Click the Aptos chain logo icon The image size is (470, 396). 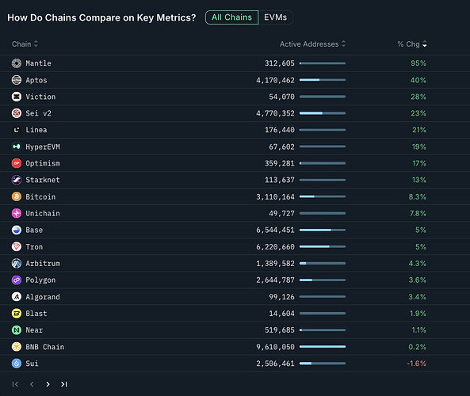(x=17, y=80)
